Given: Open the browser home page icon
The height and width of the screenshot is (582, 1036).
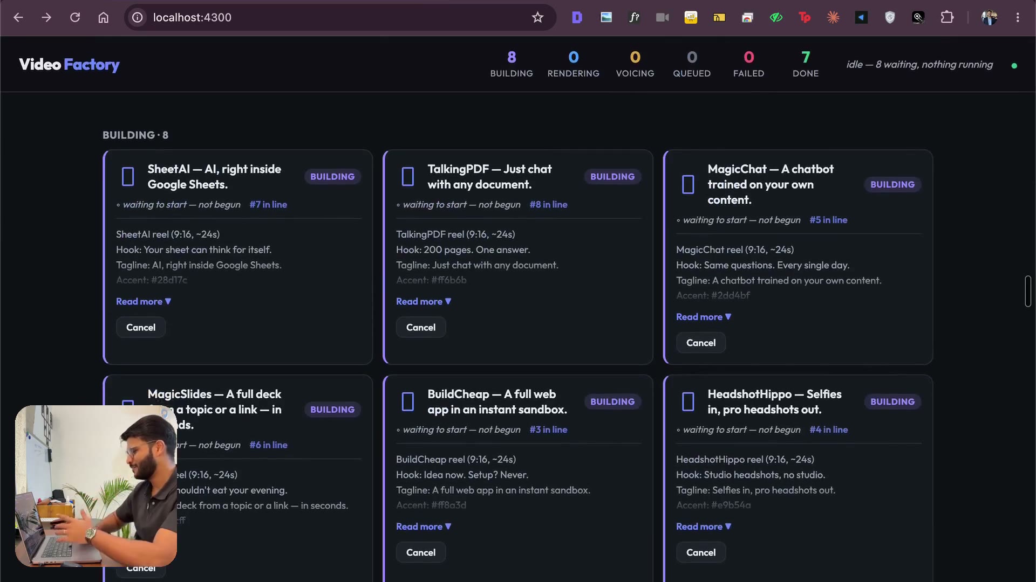Looking at the screenshot, I should 103,17.
